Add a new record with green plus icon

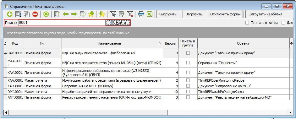[10, 14]
